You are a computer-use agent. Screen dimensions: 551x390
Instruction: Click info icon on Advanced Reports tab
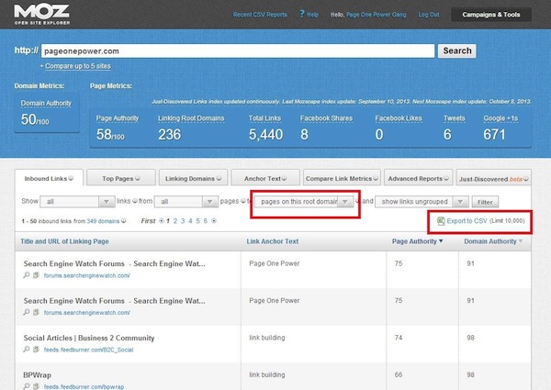pyautogui.click(x=446, y=178)
